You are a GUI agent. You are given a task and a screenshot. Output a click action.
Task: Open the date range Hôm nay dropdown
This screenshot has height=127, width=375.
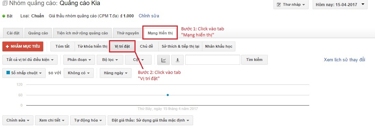pyautogui.click(x=340, y=4)
